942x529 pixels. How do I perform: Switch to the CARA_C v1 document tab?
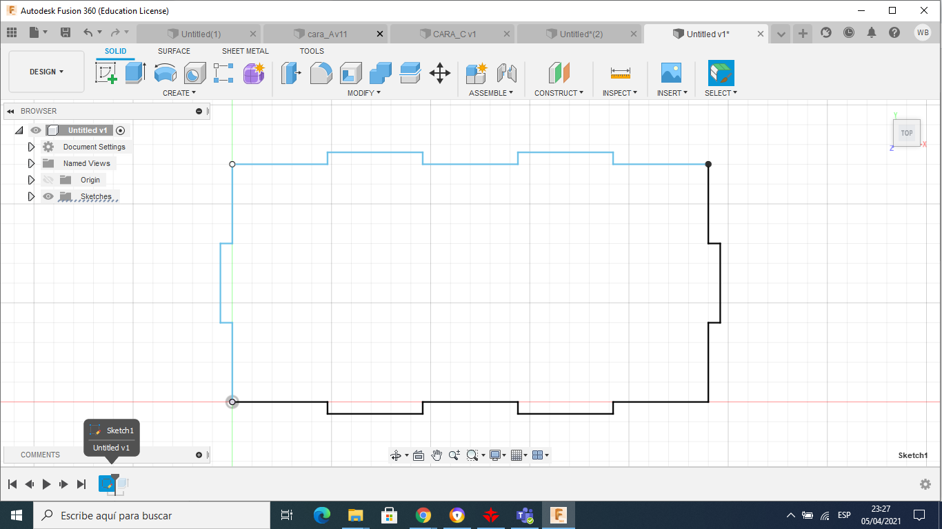click(452, 34)
